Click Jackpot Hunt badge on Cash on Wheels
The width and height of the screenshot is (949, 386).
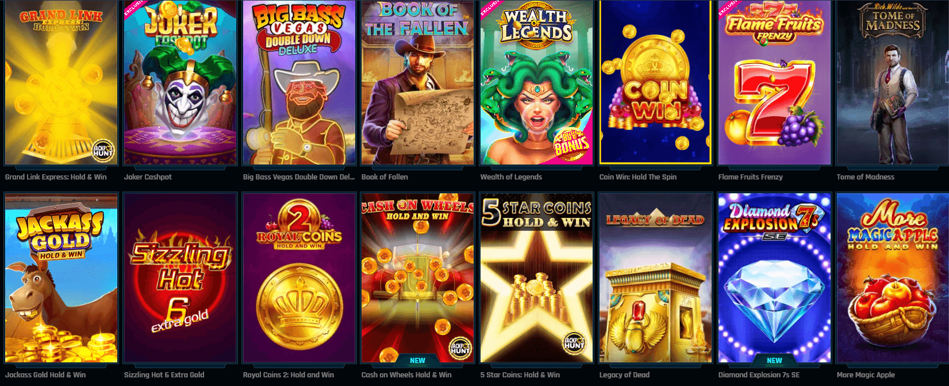[460, 347]
